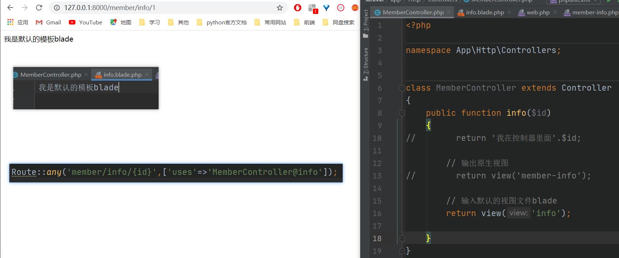Click the comment '// 输入默认的视图文件blade'
Viewport: 619px width, 258px height.
[502, 201]
